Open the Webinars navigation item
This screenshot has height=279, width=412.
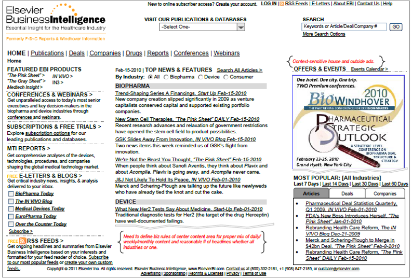click(227, 53)
